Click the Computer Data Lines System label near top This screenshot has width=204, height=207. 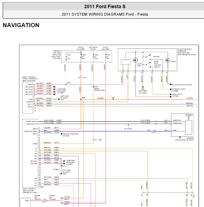click(x=61, y=91)
